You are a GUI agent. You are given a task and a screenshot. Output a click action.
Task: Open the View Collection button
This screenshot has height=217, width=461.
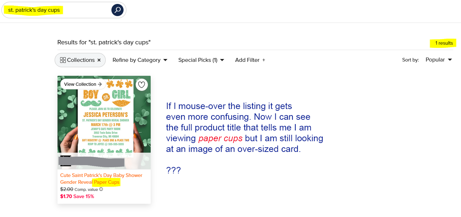83,84
